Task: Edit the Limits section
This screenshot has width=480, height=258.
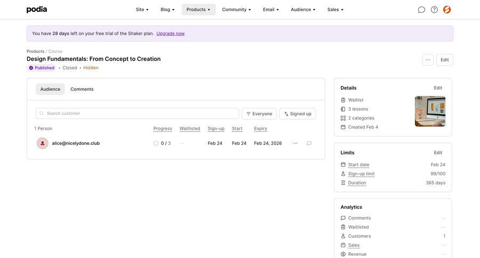Action: [438, 152]
